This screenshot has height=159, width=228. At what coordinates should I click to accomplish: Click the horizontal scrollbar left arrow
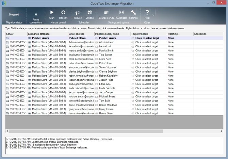click(x=7, y=131)
